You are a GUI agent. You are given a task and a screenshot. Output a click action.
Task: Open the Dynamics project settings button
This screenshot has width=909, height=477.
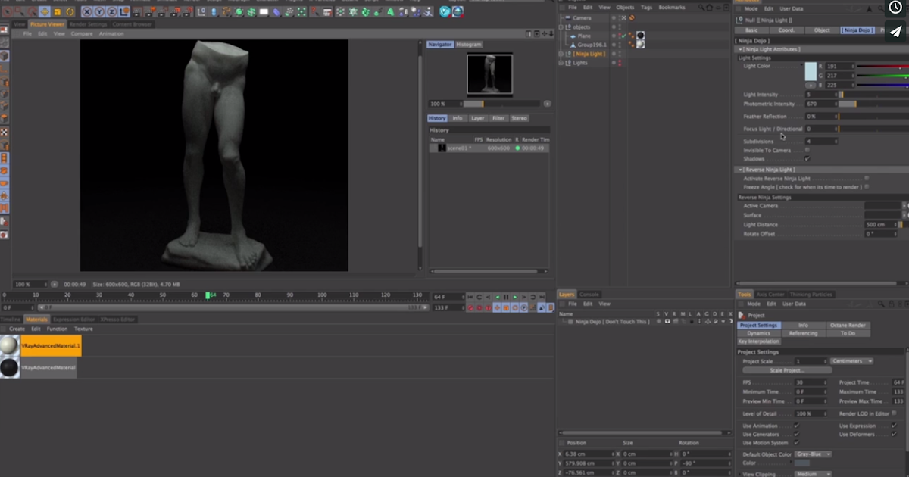click(x=758, y=333)
